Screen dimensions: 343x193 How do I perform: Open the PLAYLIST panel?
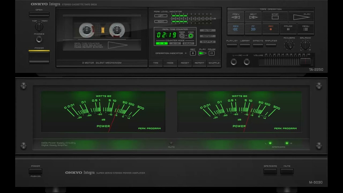(x=232, y=45)
